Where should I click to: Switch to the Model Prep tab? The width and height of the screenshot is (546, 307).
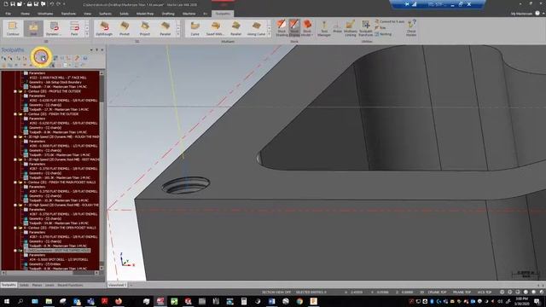tap(145, 14)
